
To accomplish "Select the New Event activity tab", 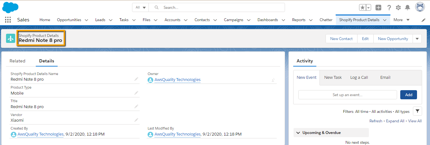I will [307, 78].
